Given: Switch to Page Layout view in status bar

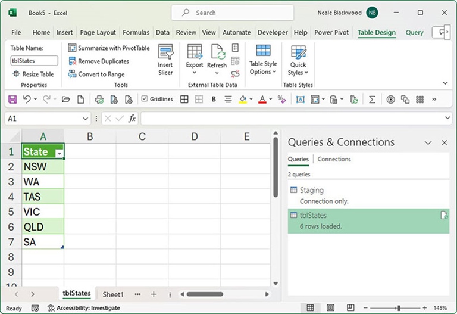Looking at the screenshot, I should (x=330, y=307).
